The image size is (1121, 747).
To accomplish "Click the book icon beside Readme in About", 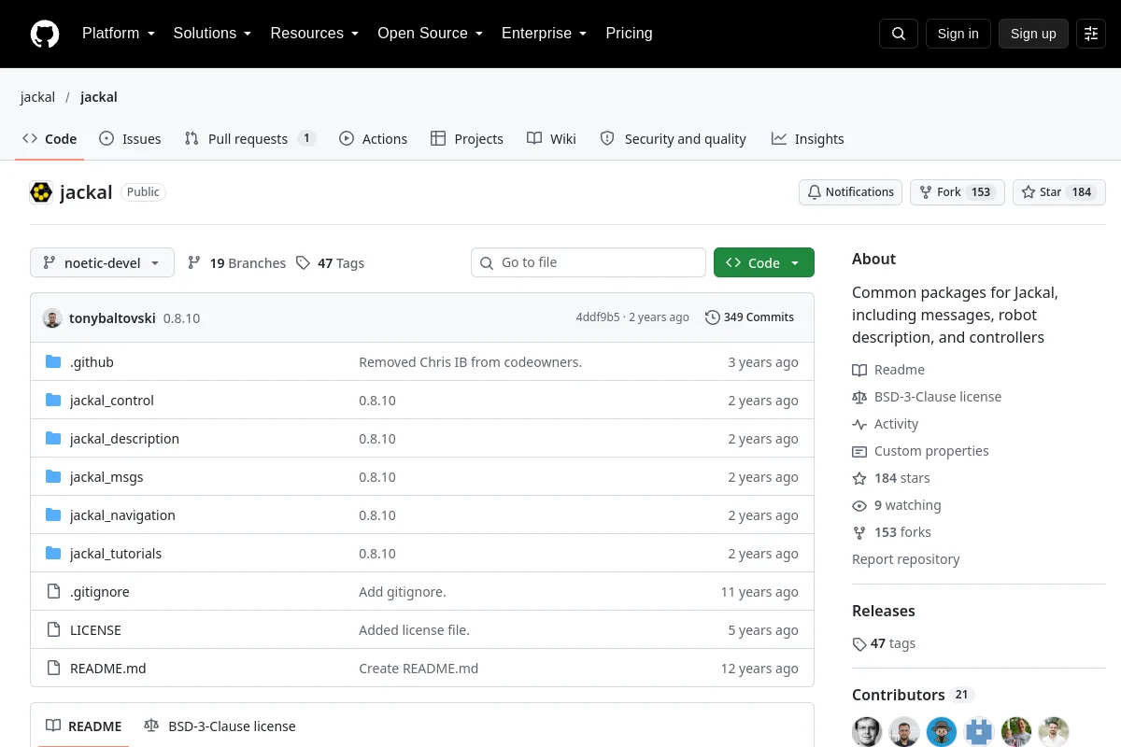I will [859, 370].
